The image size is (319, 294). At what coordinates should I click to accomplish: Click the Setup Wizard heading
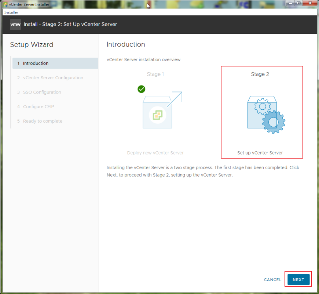click(32, 44)
